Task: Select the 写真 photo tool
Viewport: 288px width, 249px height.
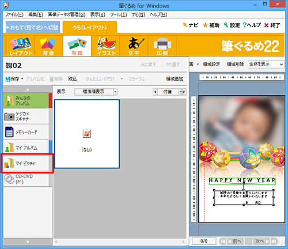Action: (77, 46)
